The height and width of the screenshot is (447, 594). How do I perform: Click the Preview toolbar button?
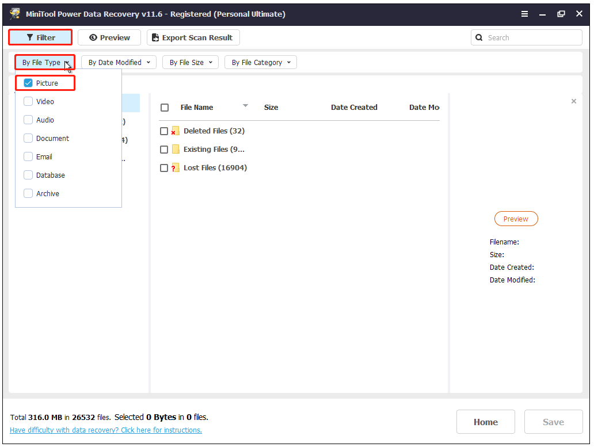pyautogui.click(x=109, y=37)
